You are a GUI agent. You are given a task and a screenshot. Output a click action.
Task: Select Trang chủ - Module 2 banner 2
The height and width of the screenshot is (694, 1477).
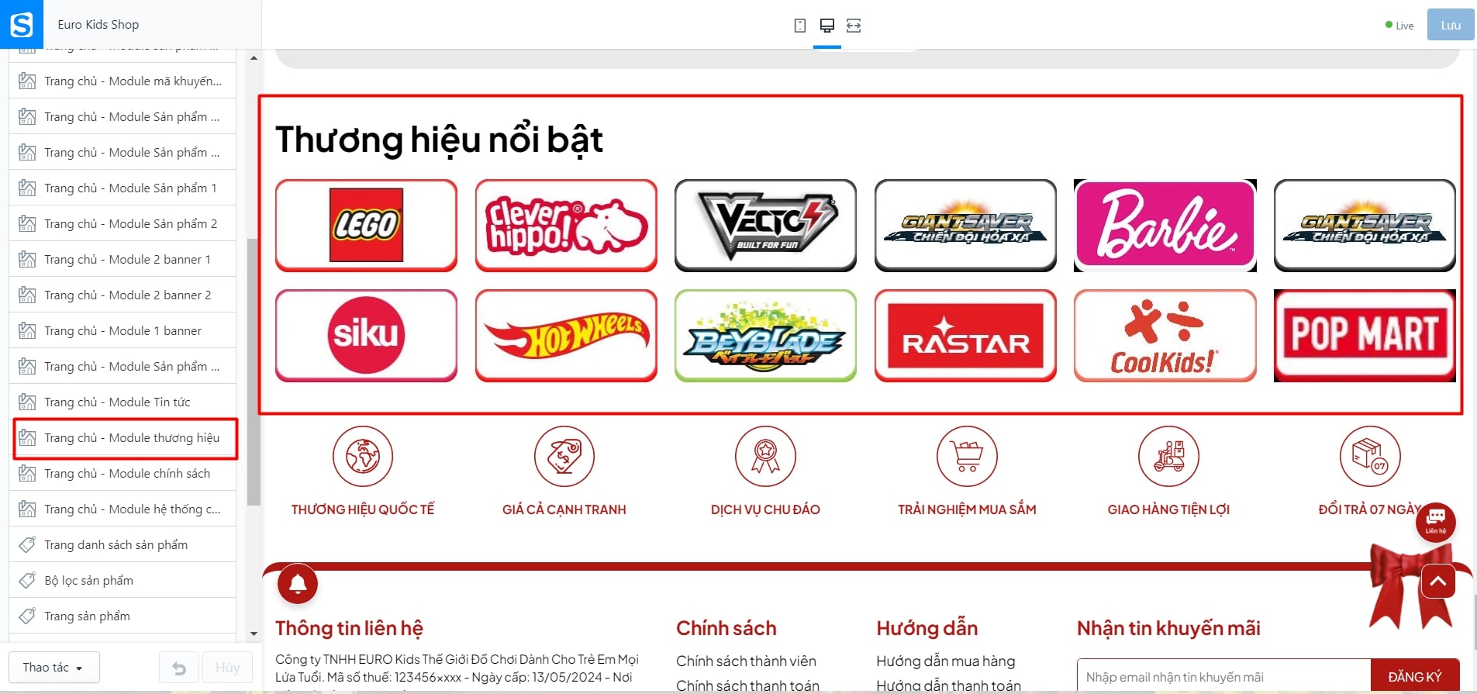(123, 295)
